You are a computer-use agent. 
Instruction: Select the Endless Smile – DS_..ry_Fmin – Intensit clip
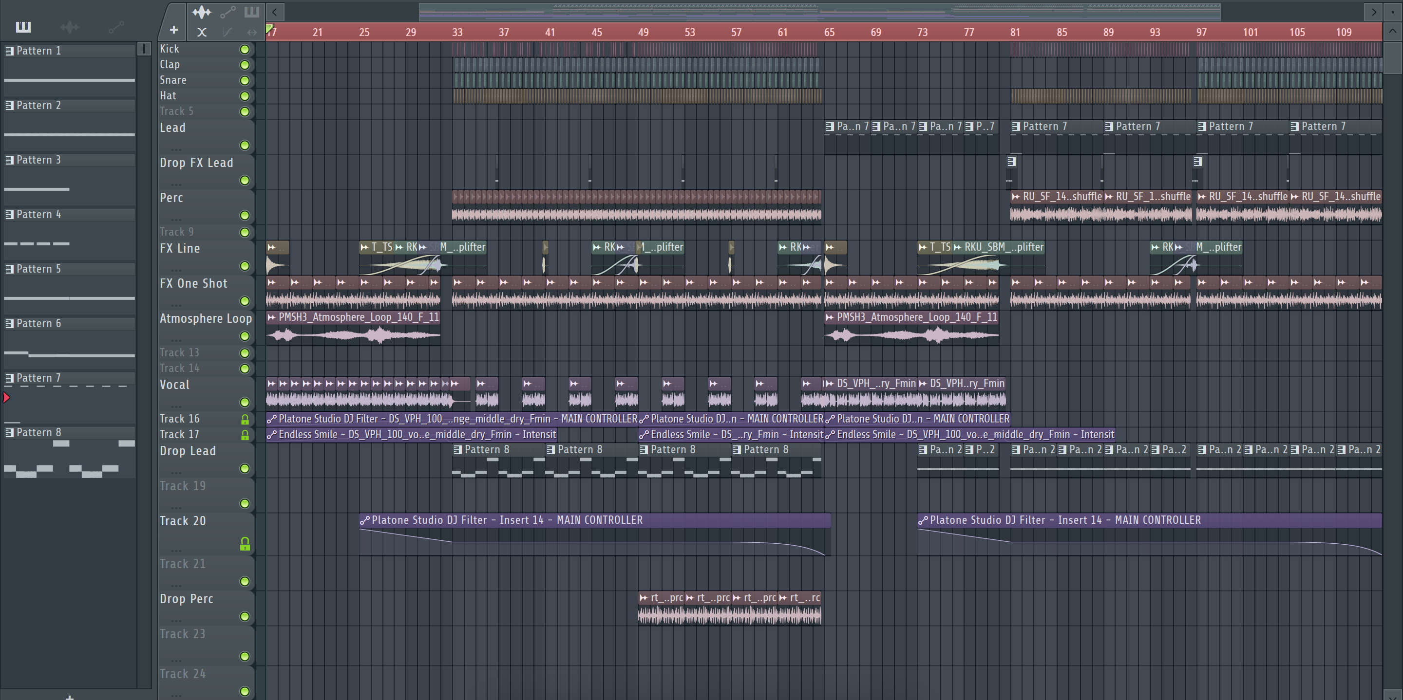tap(731, 434)
